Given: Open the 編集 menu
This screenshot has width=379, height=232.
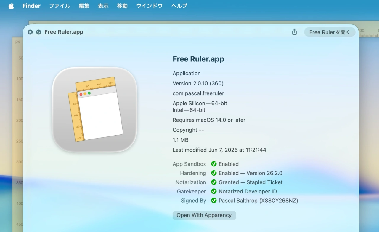Looking at the screenshot, I should (84, 6).
